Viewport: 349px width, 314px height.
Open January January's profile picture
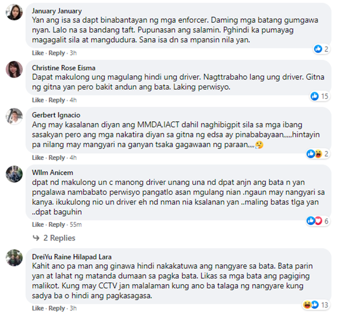pyautogui.click(x=14, y=12)
